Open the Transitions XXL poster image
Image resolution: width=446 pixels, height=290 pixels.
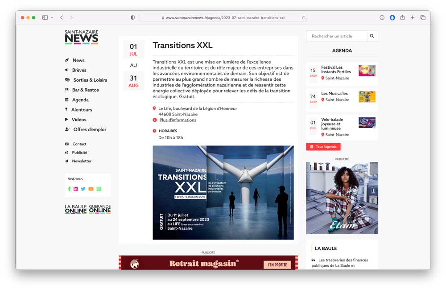tap(223, 192)
